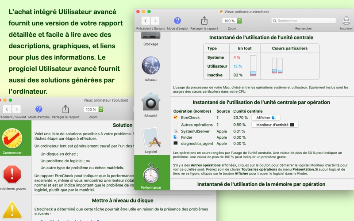The image size is (354, 221).
Task: Click the SystemUIServer 0.01 % value
Action: [x=239, y=131]
